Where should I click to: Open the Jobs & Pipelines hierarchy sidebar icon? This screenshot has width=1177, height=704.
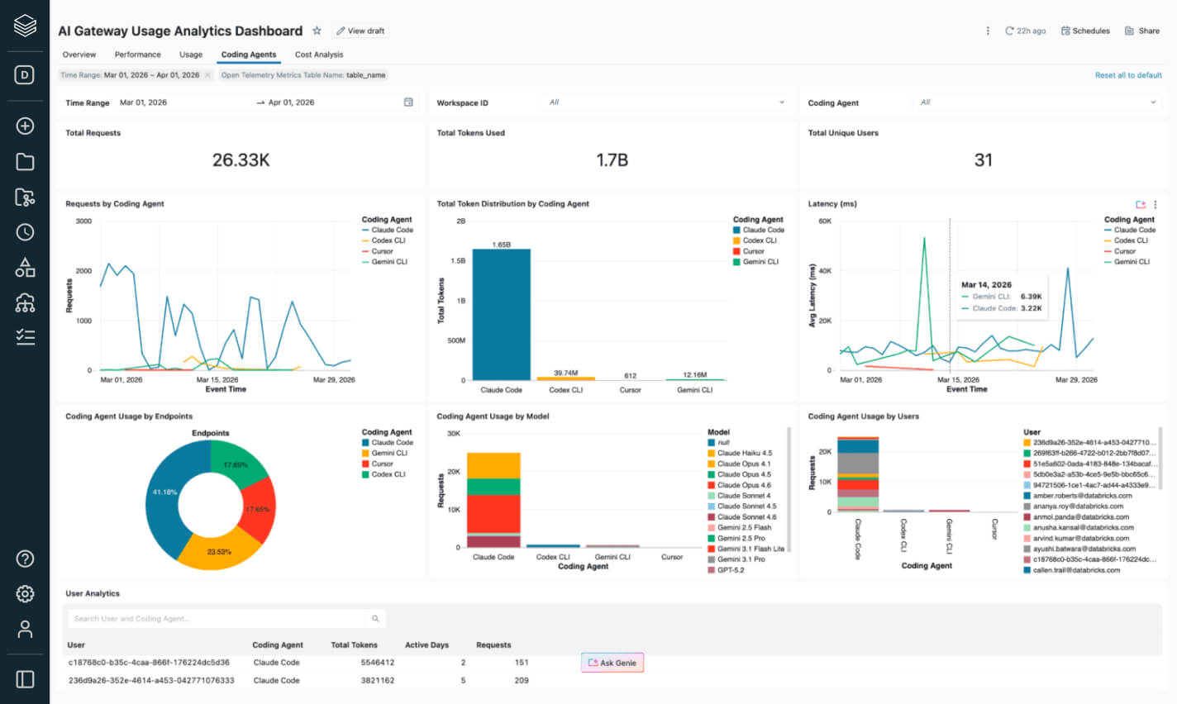point(25,303)
